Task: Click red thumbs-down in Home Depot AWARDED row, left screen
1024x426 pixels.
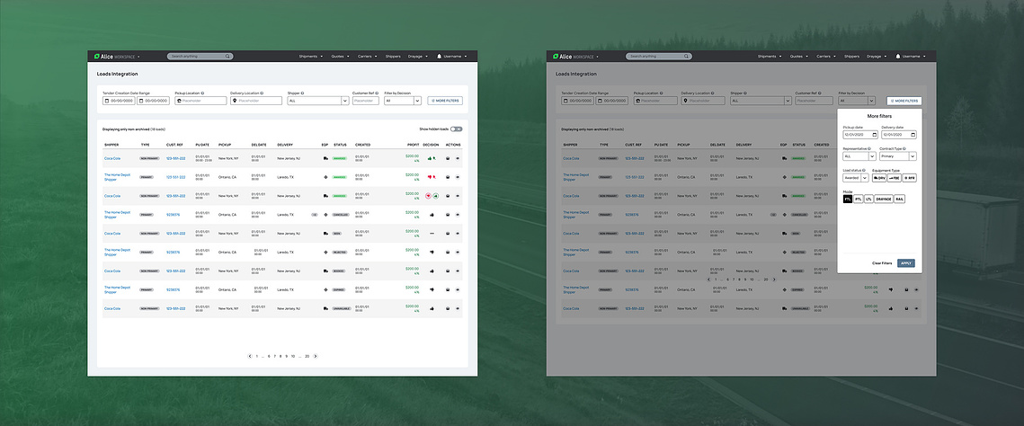Action: point(429,177)
